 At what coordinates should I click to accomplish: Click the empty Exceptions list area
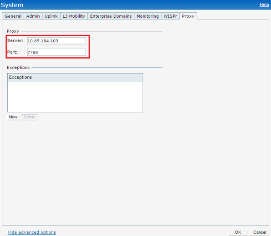coord(75,97)
